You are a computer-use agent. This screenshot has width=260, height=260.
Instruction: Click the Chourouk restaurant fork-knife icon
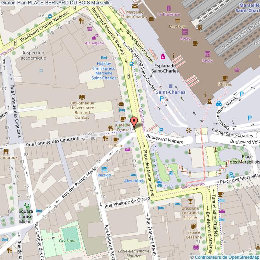(6, 152)
